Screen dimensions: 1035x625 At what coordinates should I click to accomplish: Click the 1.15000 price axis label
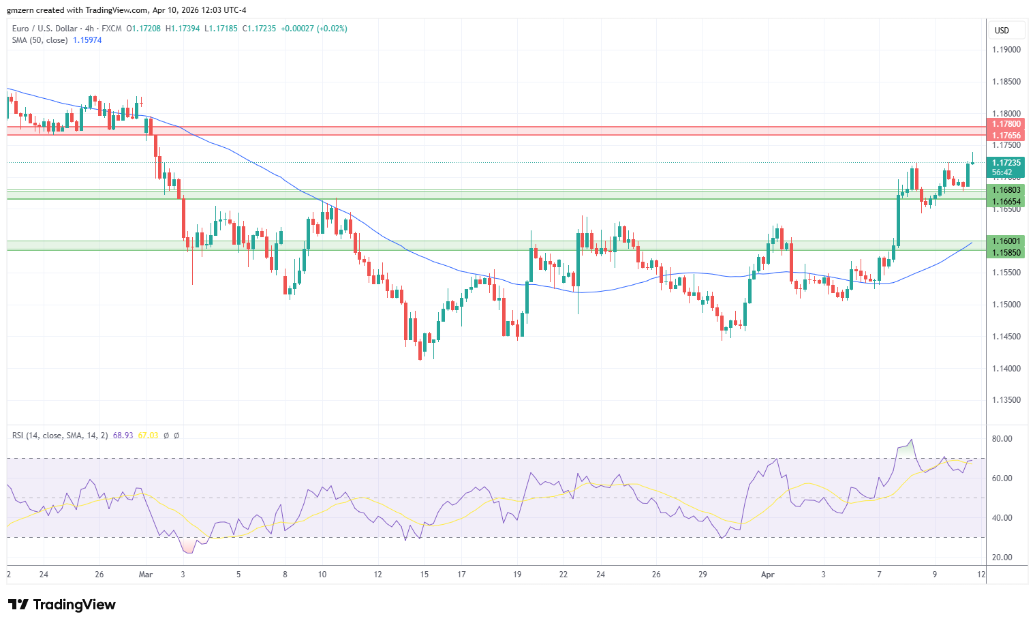click(x=1006, y=305)
